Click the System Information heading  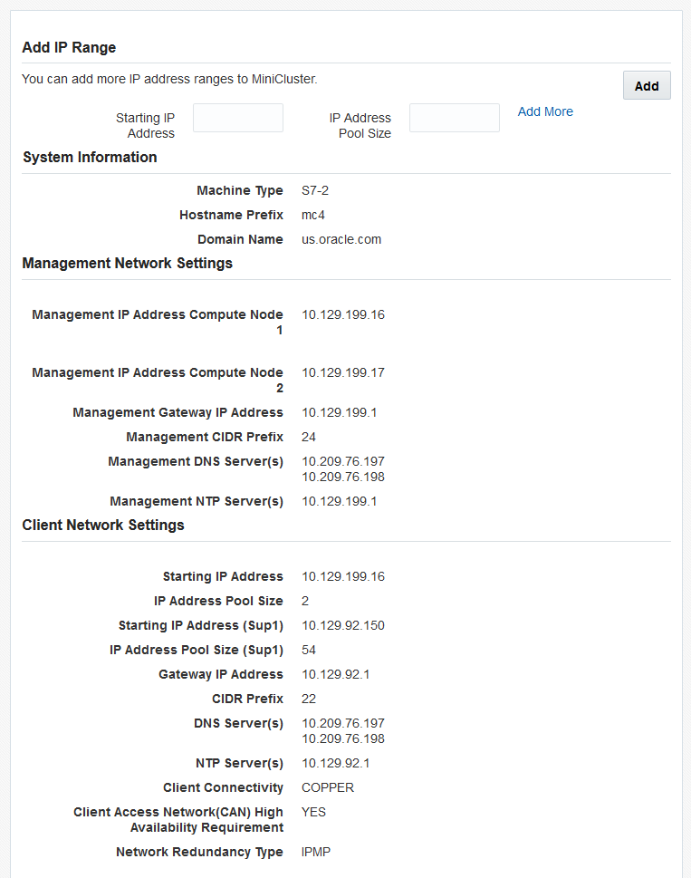(x=90, y=158)
